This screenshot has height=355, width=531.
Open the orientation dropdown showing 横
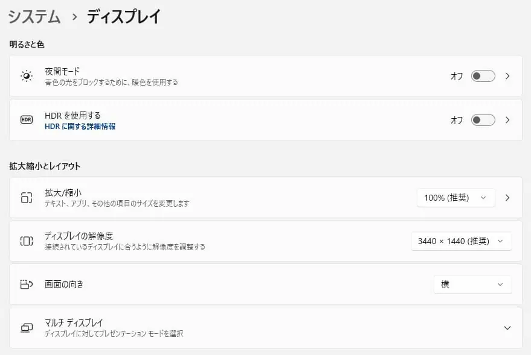472,284
